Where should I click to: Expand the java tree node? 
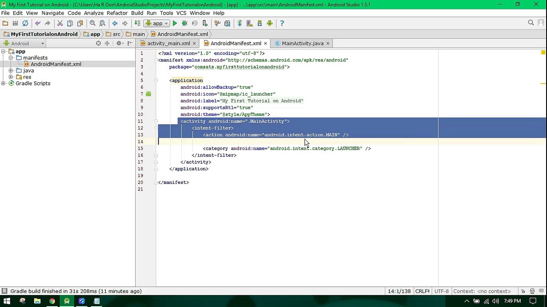click(x=11, y=70)
